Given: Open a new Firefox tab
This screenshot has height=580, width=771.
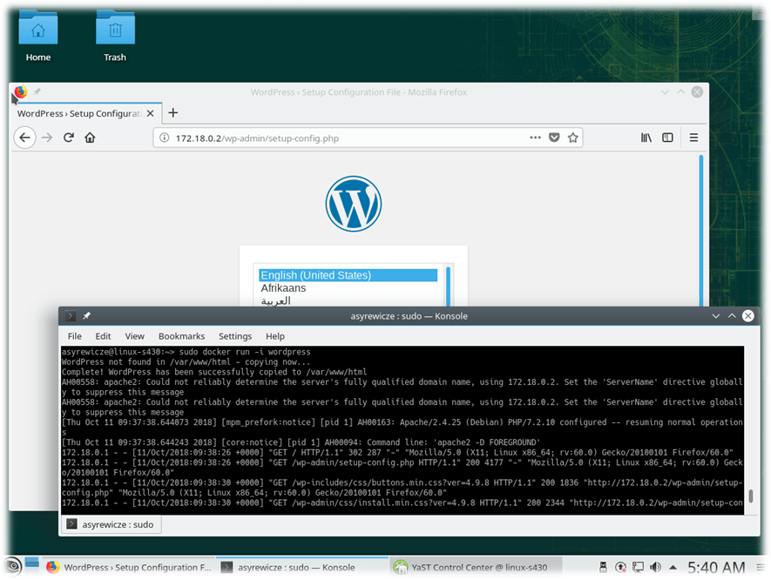Looking at the screenshot, I should tap(173, 113).
